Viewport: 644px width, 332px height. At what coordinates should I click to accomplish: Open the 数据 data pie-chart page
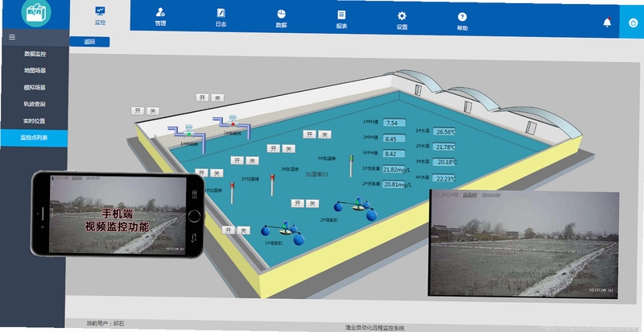click(281, 19)
